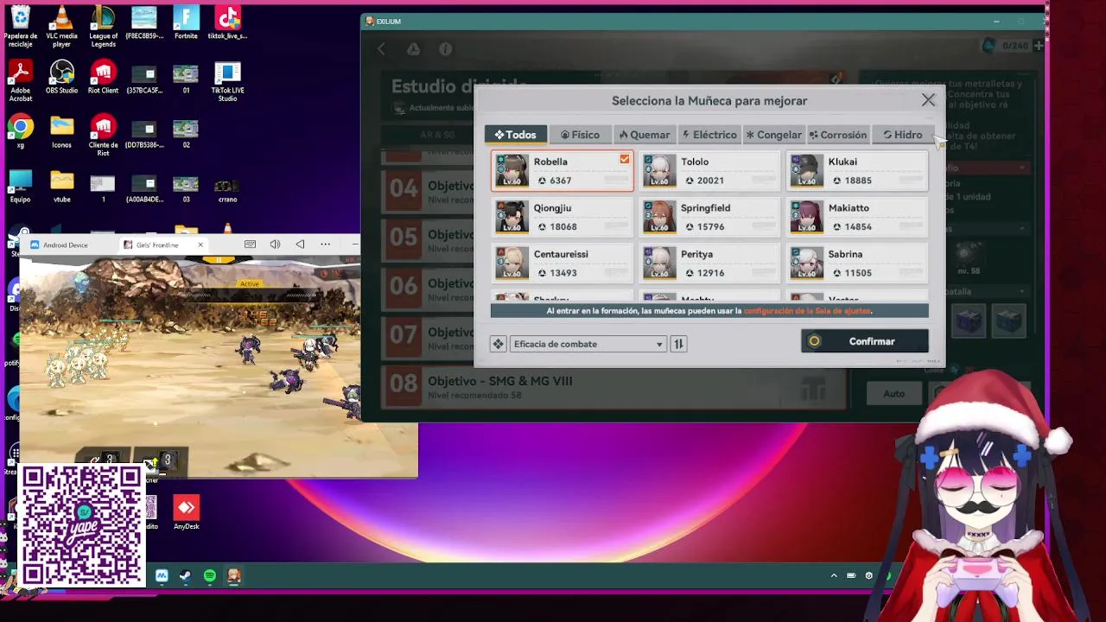Uncheck the Robella selection checkbox
This screenshot has height=622, width=1106.
625,159
